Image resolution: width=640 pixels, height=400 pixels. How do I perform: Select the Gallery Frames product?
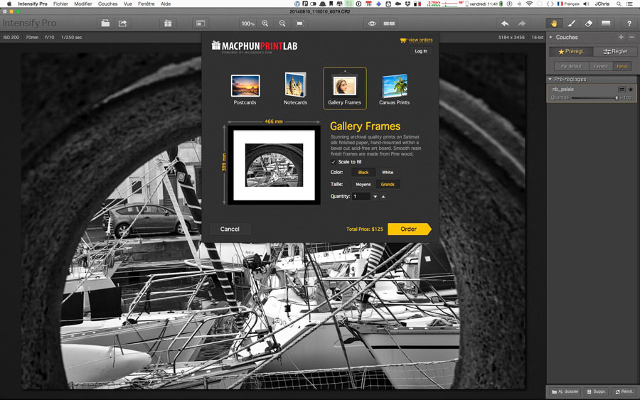click(x=344, y=89)
